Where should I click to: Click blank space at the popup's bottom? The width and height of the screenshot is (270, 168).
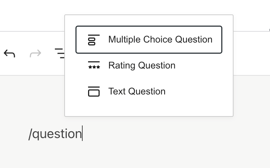[149, 108]
